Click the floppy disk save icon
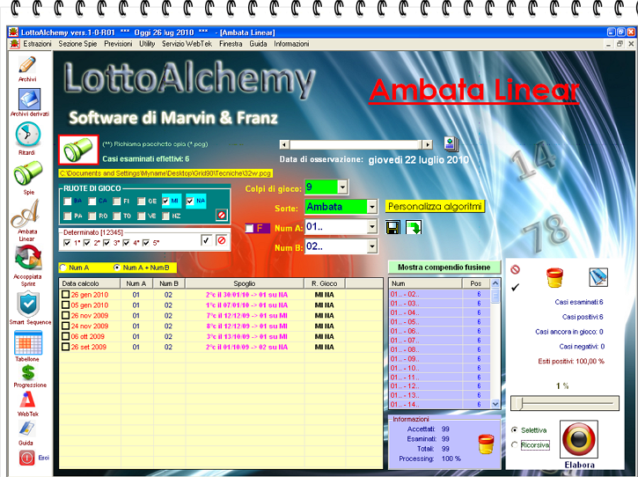This screenshot has width=638, height=477. 392,227
